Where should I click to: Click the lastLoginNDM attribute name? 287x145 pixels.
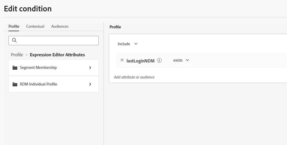click(x=140, y=61)
